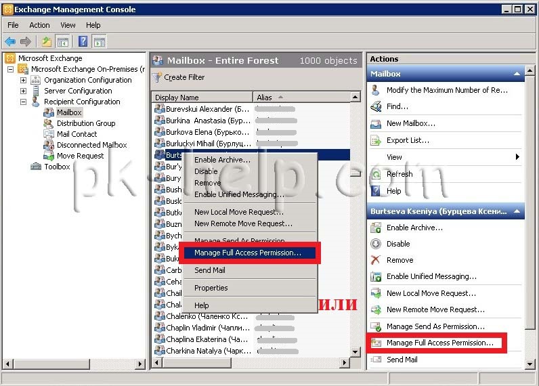Click the Create Filter funnel icon
The image size is (539, 386).
pyautogui.click(x=157, y=77)
